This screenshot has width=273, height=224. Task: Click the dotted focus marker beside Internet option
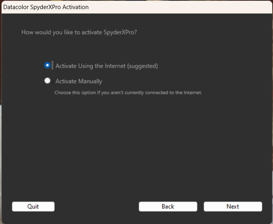[52, 65]
